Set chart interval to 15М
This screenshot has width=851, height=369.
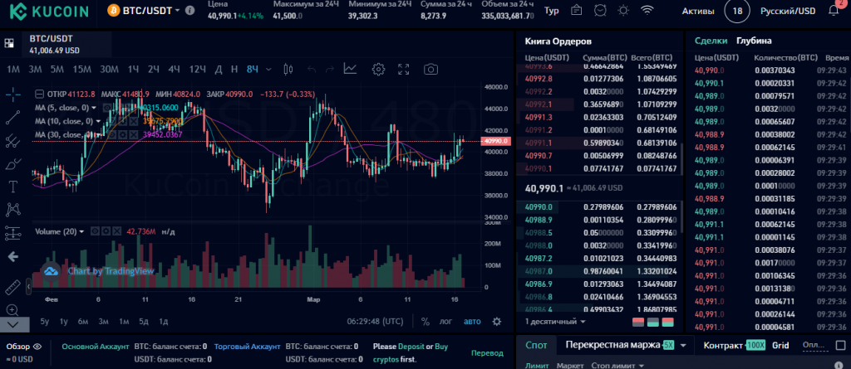(81, 69)
